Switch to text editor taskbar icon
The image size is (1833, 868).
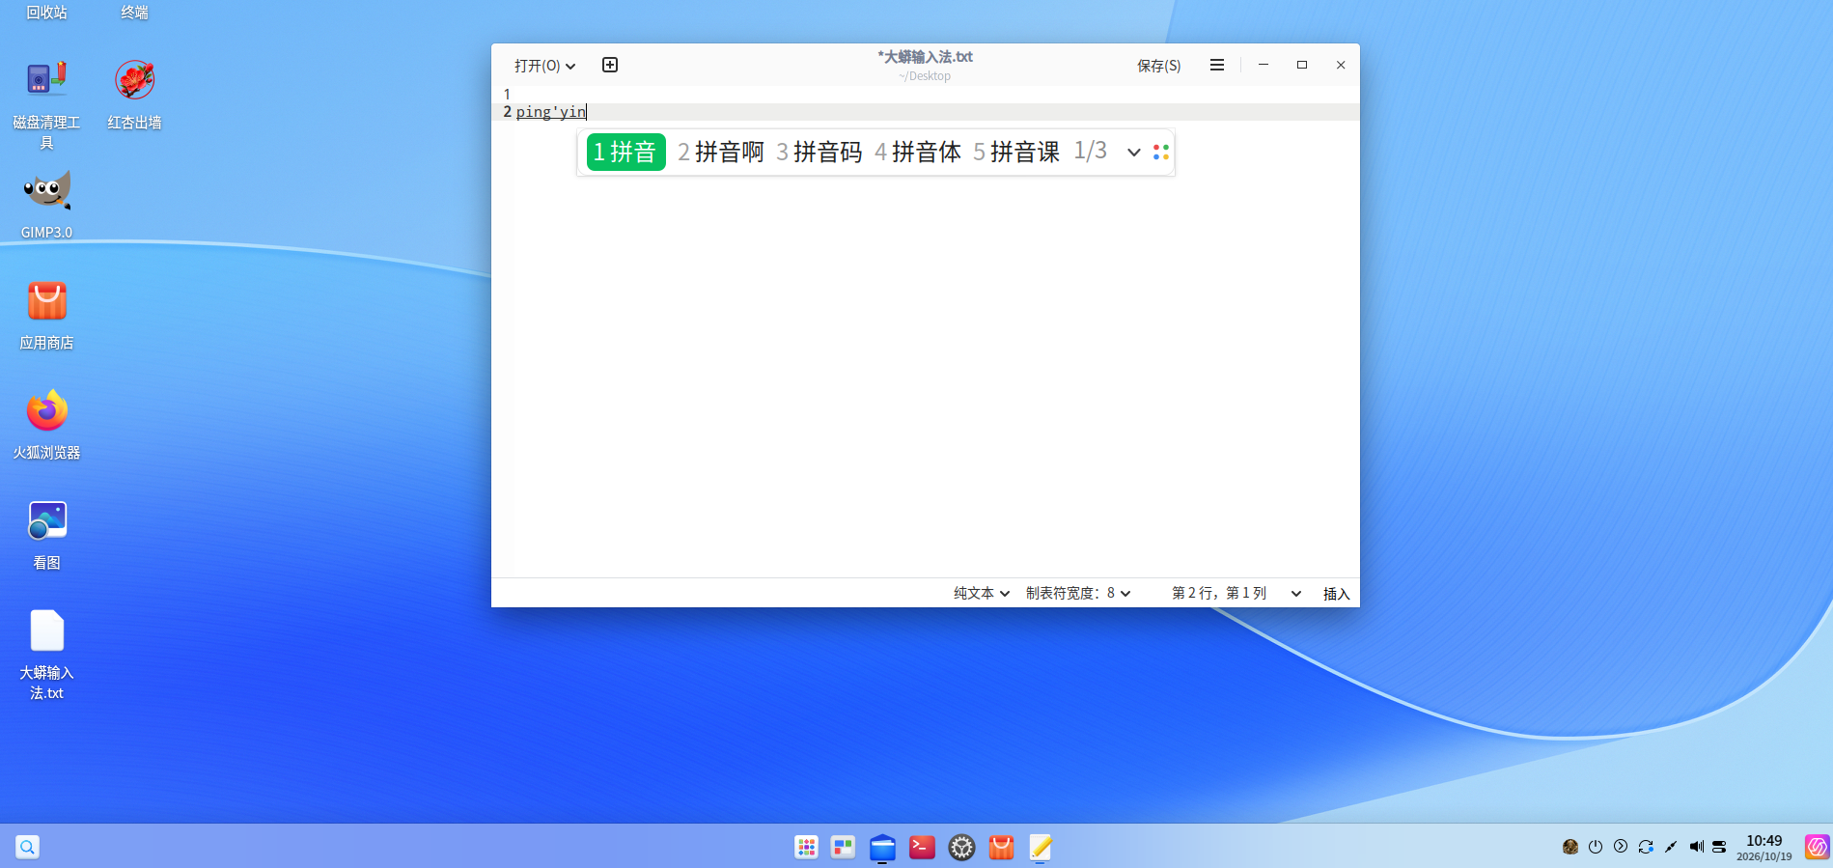coord(1041,847)
